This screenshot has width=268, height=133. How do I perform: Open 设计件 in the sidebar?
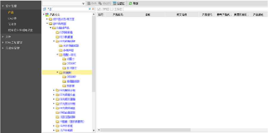click(x=12, y=24)
